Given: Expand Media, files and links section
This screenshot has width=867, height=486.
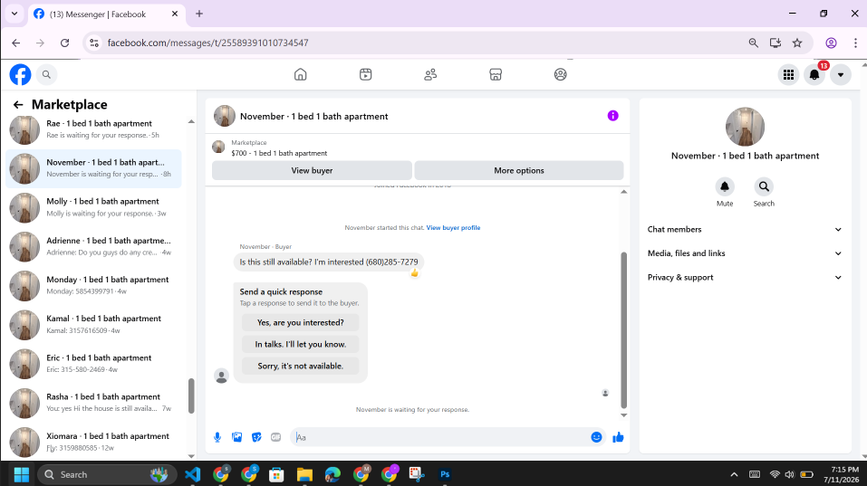Looking at the screenshot, I should 745,253.
